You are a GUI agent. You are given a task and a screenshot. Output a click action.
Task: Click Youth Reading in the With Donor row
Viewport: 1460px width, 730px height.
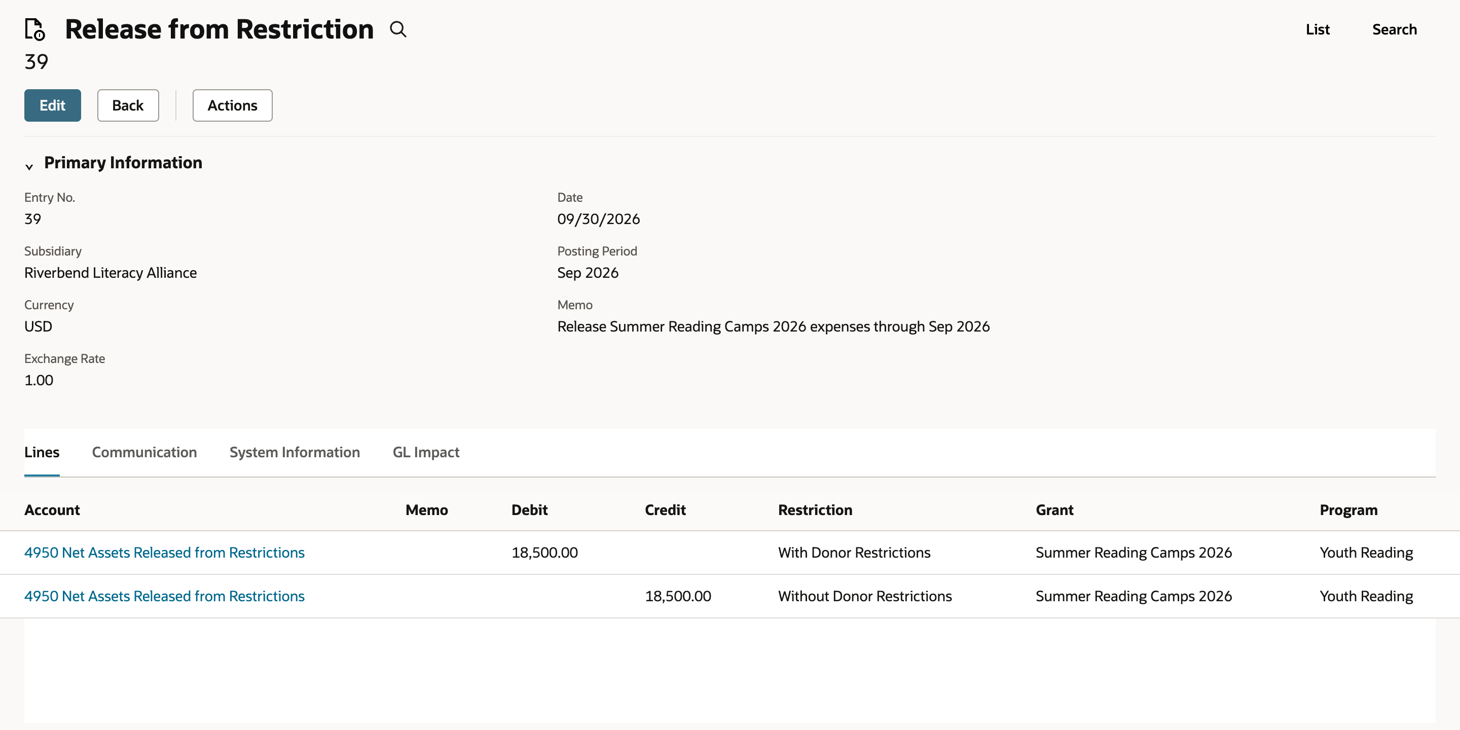[1367, 552]
